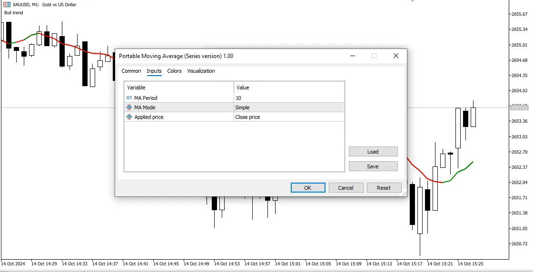The height and width of the screenshot is (272, 533).
Task: Open the Inputs tab
Action: pyautogui.click(x=154, y=71)
